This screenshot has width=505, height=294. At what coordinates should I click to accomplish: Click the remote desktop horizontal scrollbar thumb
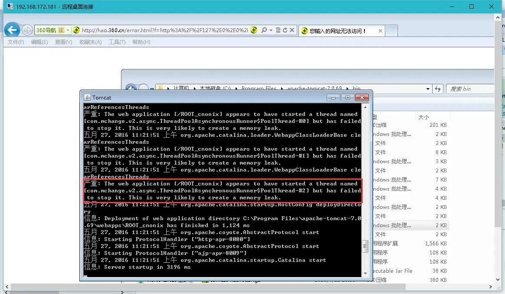click(x=208, y=287)
